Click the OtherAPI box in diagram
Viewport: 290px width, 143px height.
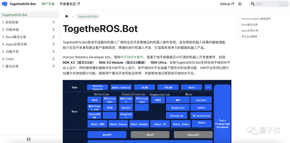point(193,134)
